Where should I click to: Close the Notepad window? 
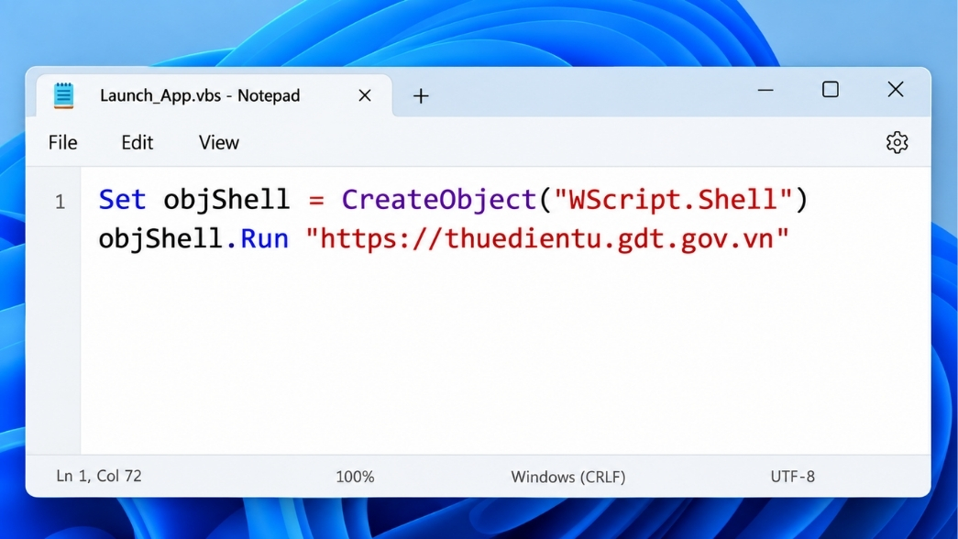pyautogui.click(x=896, y=89)
